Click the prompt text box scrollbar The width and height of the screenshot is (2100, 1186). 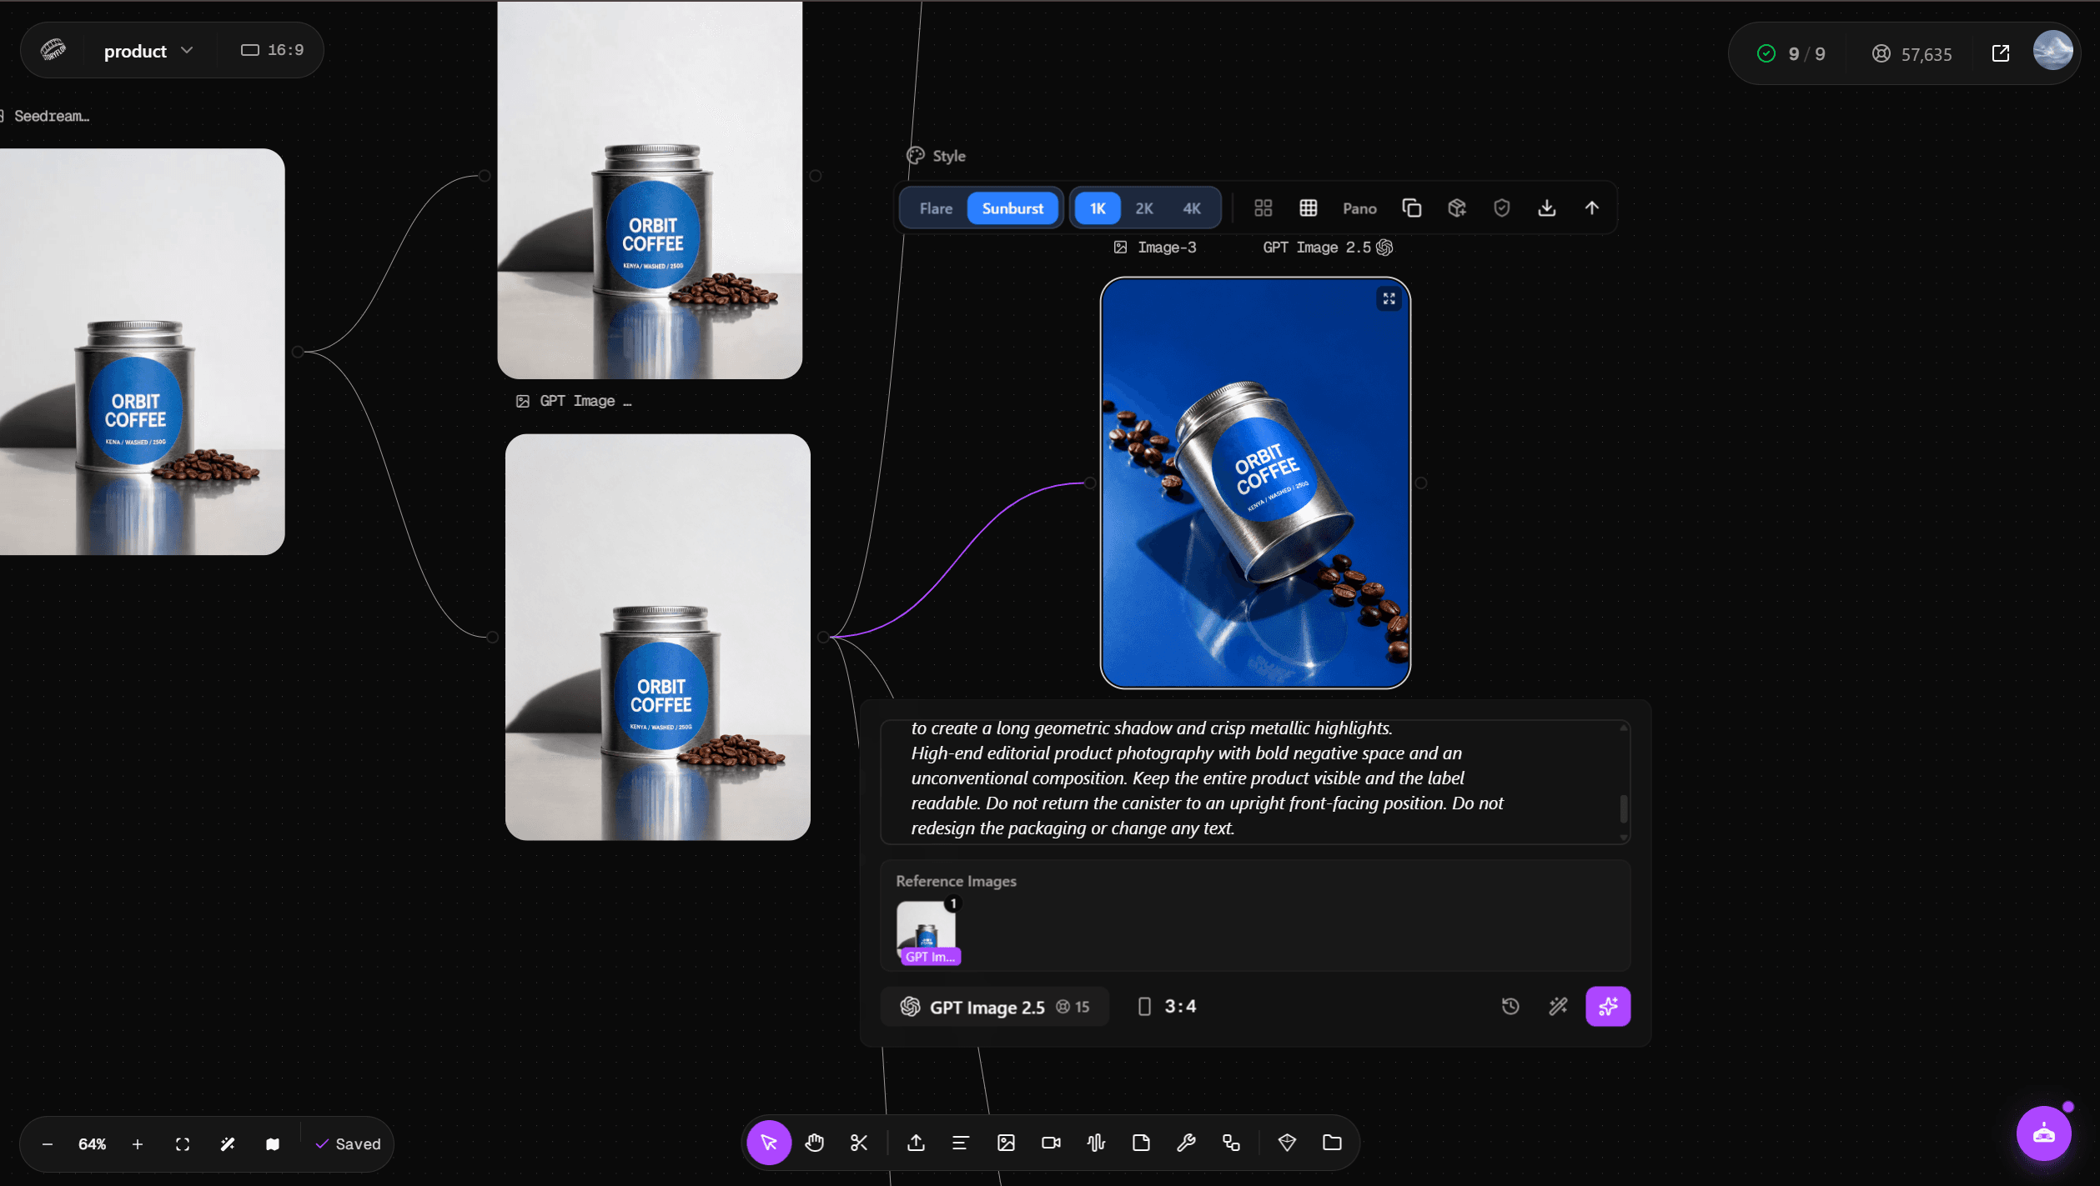point(1623,808)
